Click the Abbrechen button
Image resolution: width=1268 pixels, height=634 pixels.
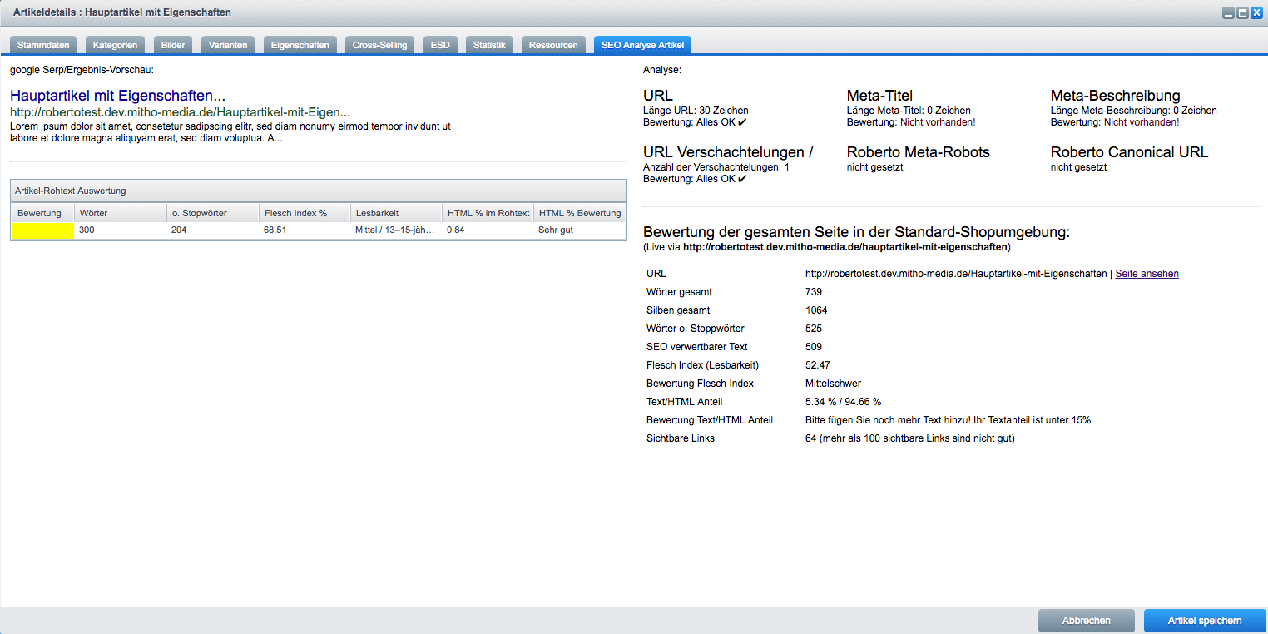tap(1087, 621)
